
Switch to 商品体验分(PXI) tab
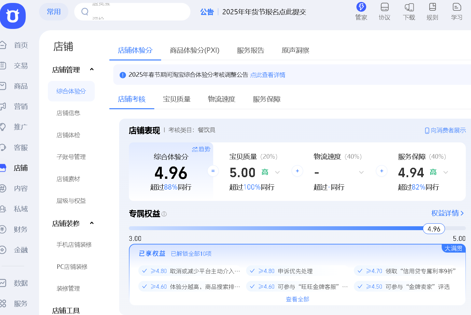[x=195, y=50]
